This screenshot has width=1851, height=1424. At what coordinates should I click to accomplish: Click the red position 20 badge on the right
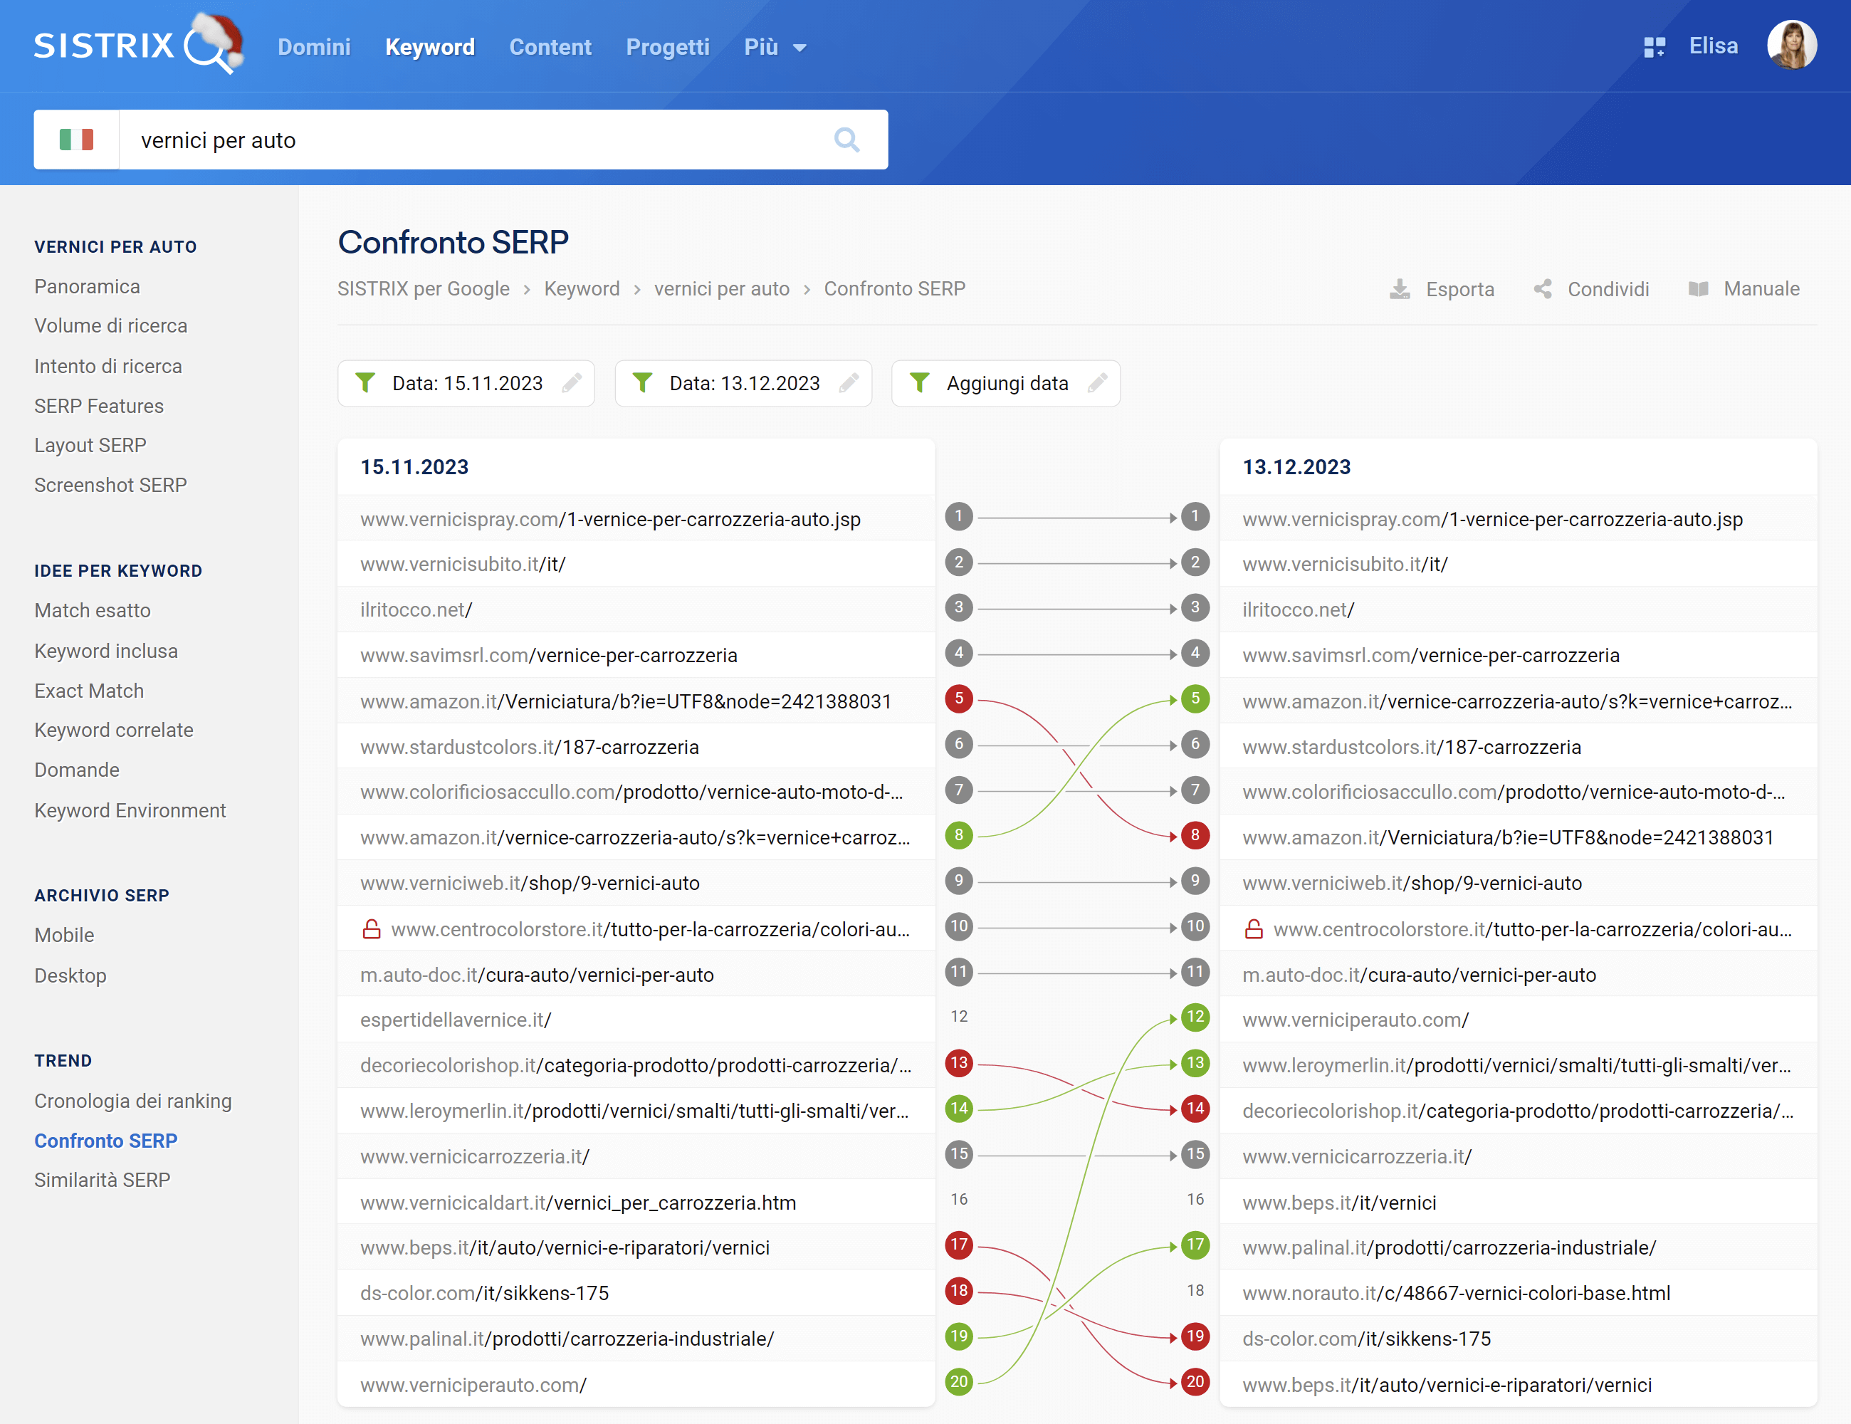click(x=1195, y=1381)
